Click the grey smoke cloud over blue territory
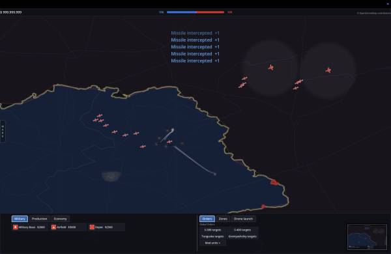Image resolution: width=391 pixels, height=254 pixels. [111, 176]
